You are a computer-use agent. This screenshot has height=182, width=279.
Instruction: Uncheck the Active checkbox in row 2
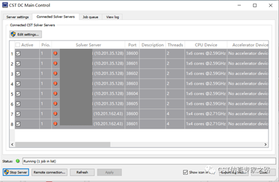click(18, 64)
